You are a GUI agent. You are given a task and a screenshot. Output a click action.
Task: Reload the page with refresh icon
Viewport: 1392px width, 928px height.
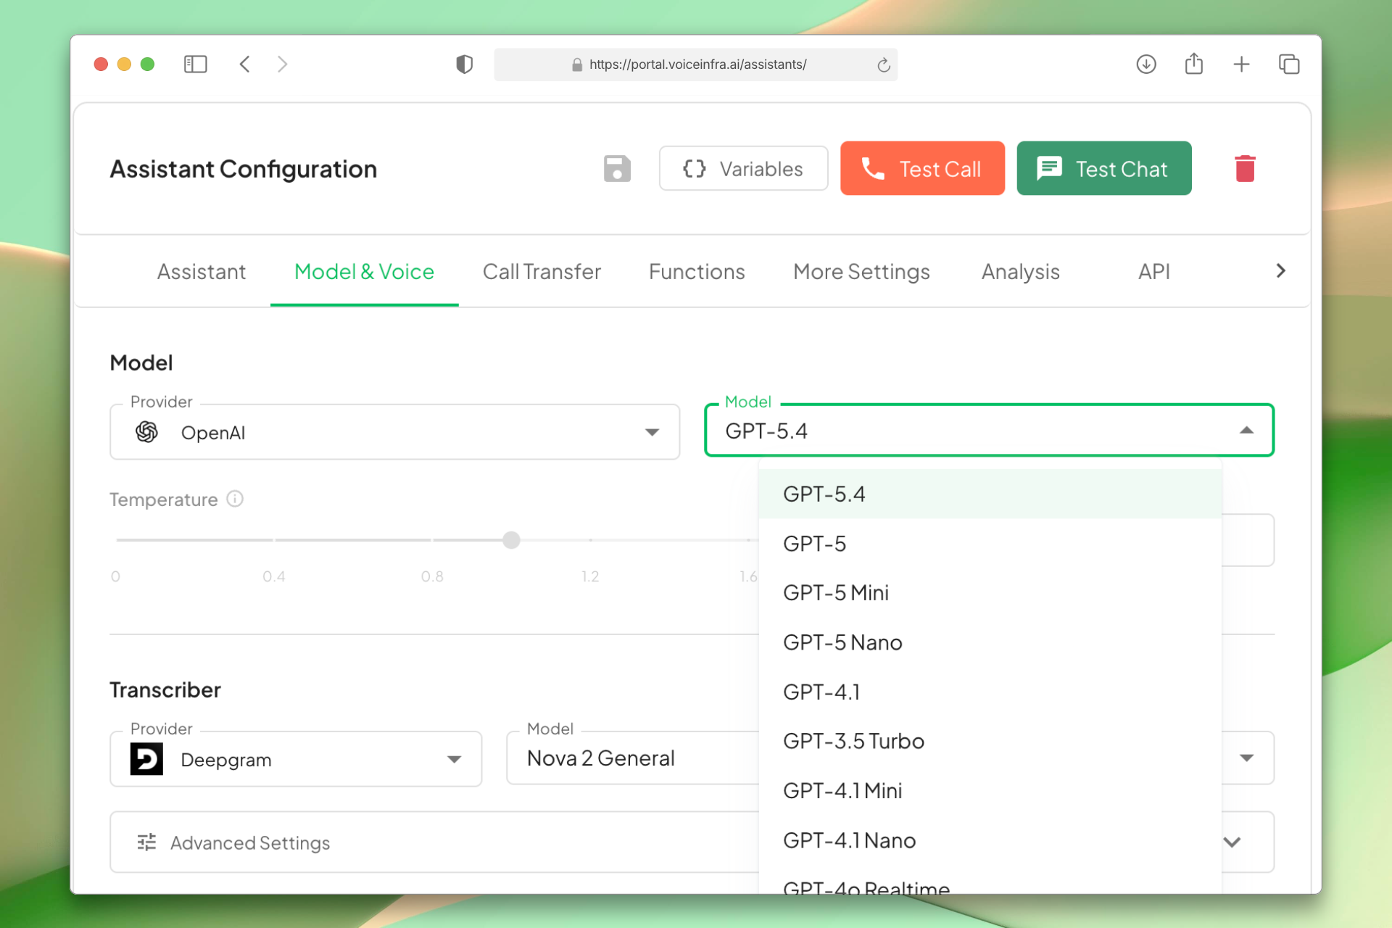pos(883,65)
